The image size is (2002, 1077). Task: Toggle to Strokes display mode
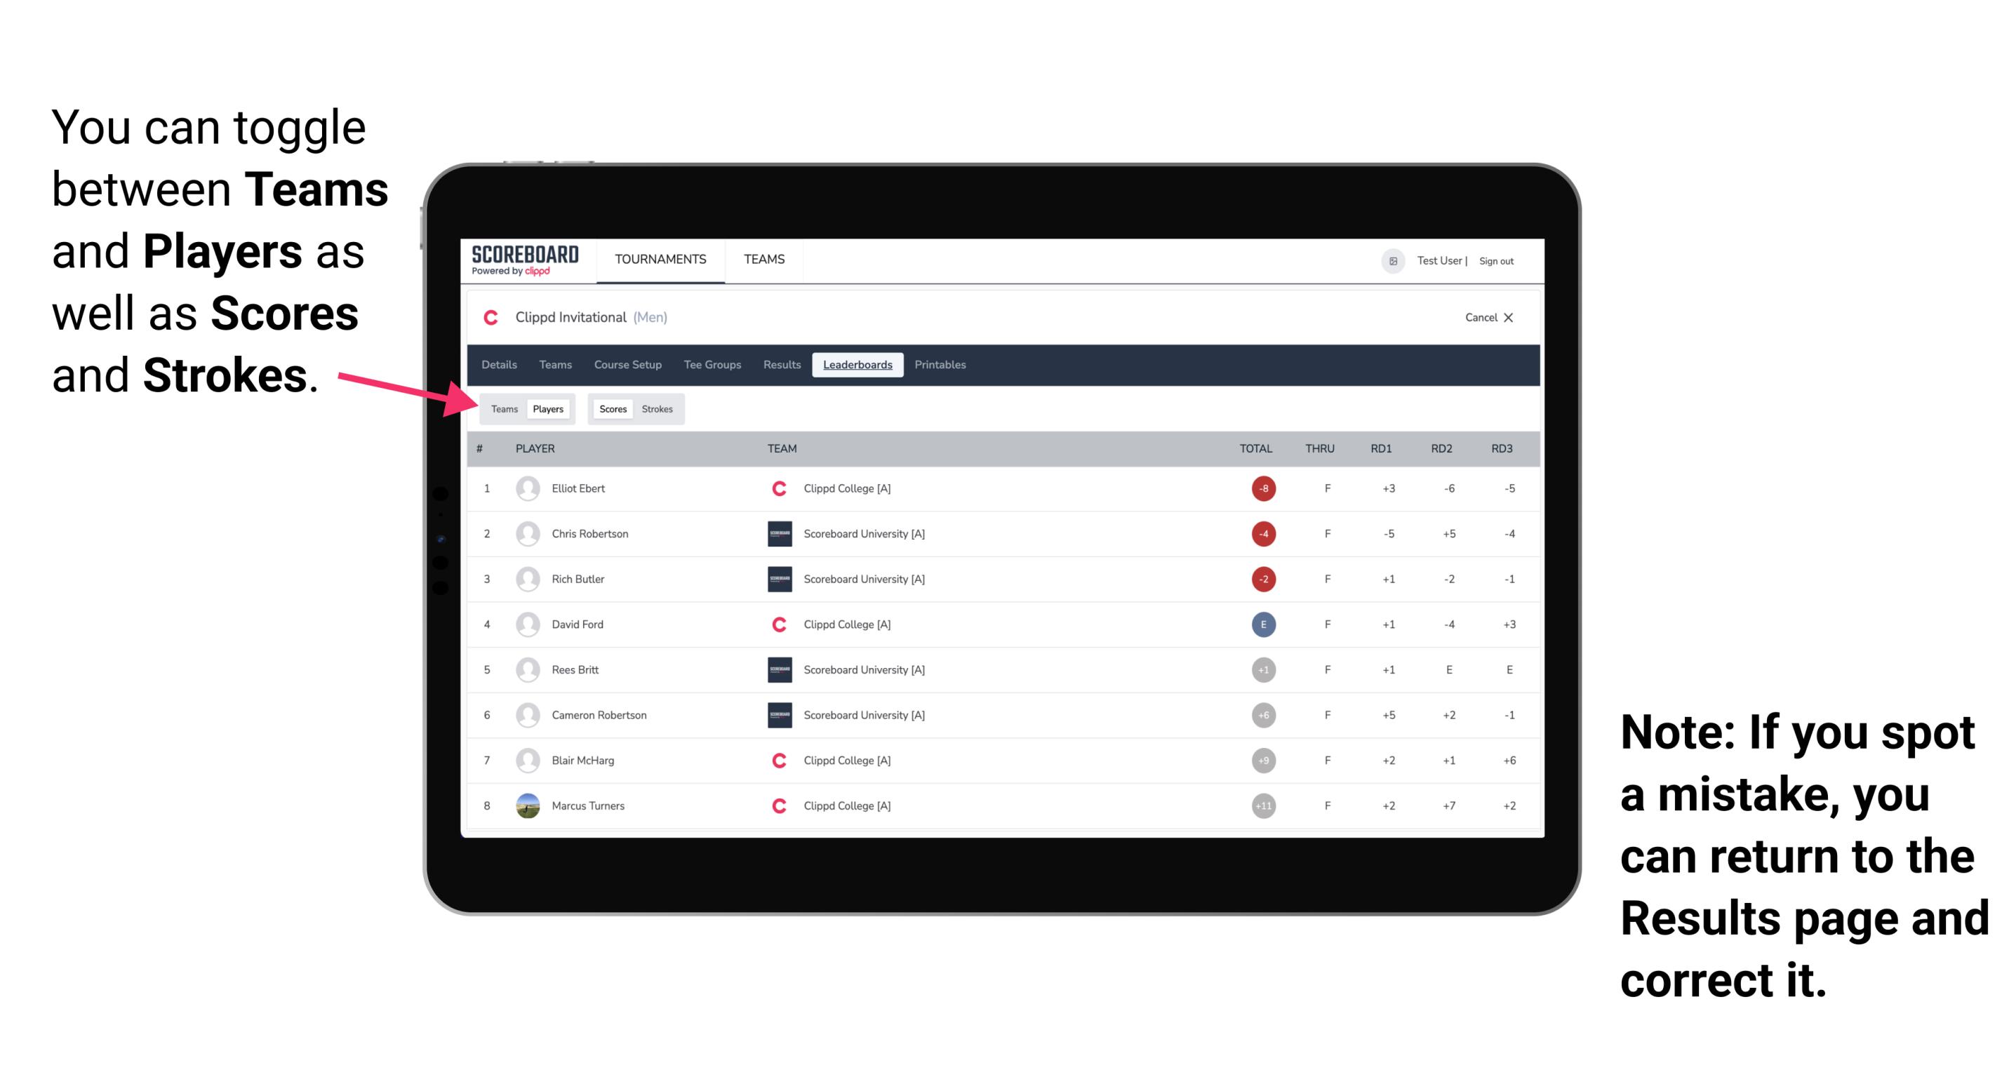[656, 408]
